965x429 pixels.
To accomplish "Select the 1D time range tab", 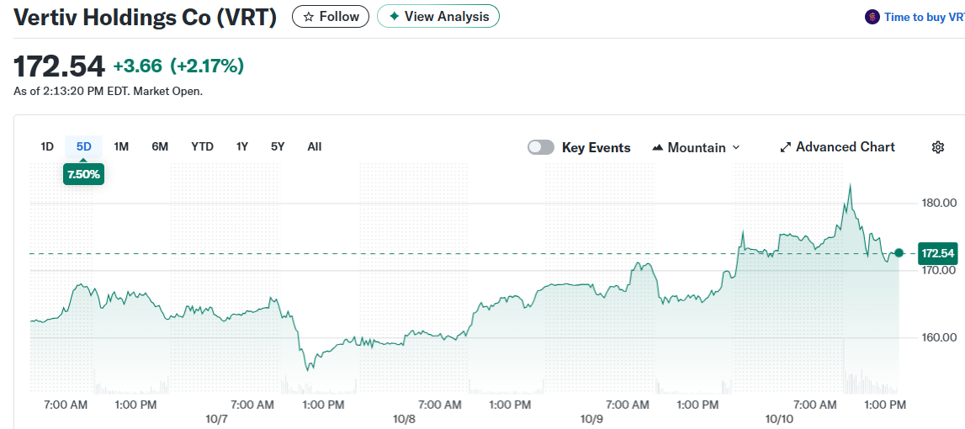I will [x=47, y=146].
